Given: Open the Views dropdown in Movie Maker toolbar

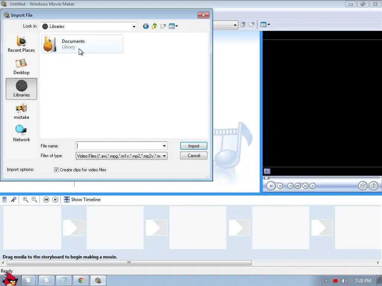Looking at the screenshot, I should point(265,25).
